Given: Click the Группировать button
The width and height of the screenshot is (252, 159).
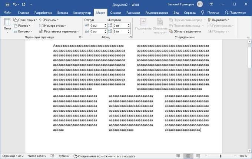Looking at the screenshot, I should [220, 26].
